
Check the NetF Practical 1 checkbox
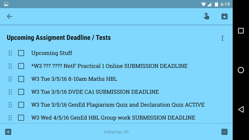tap(21, 66)
